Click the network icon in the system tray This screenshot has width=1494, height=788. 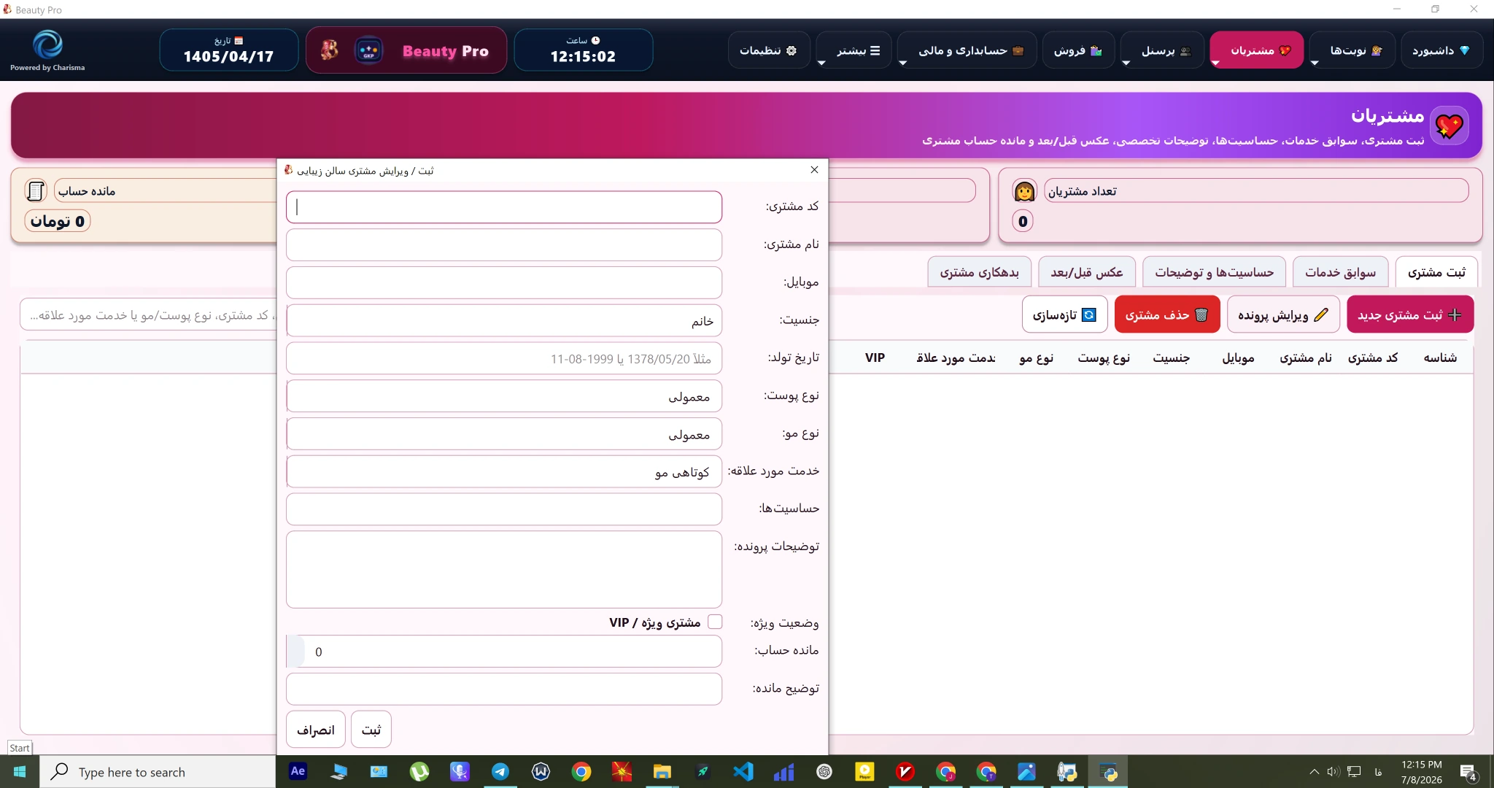coord(1354,771)
